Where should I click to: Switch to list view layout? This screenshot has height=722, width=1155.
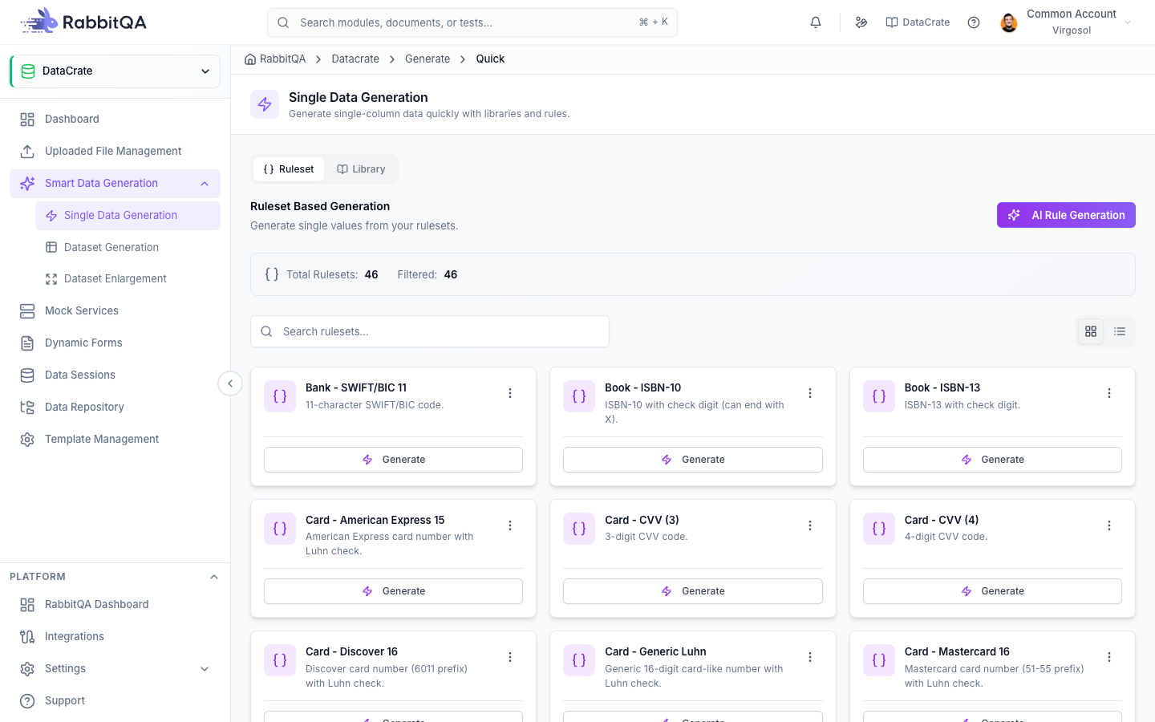pos(1120,331)
